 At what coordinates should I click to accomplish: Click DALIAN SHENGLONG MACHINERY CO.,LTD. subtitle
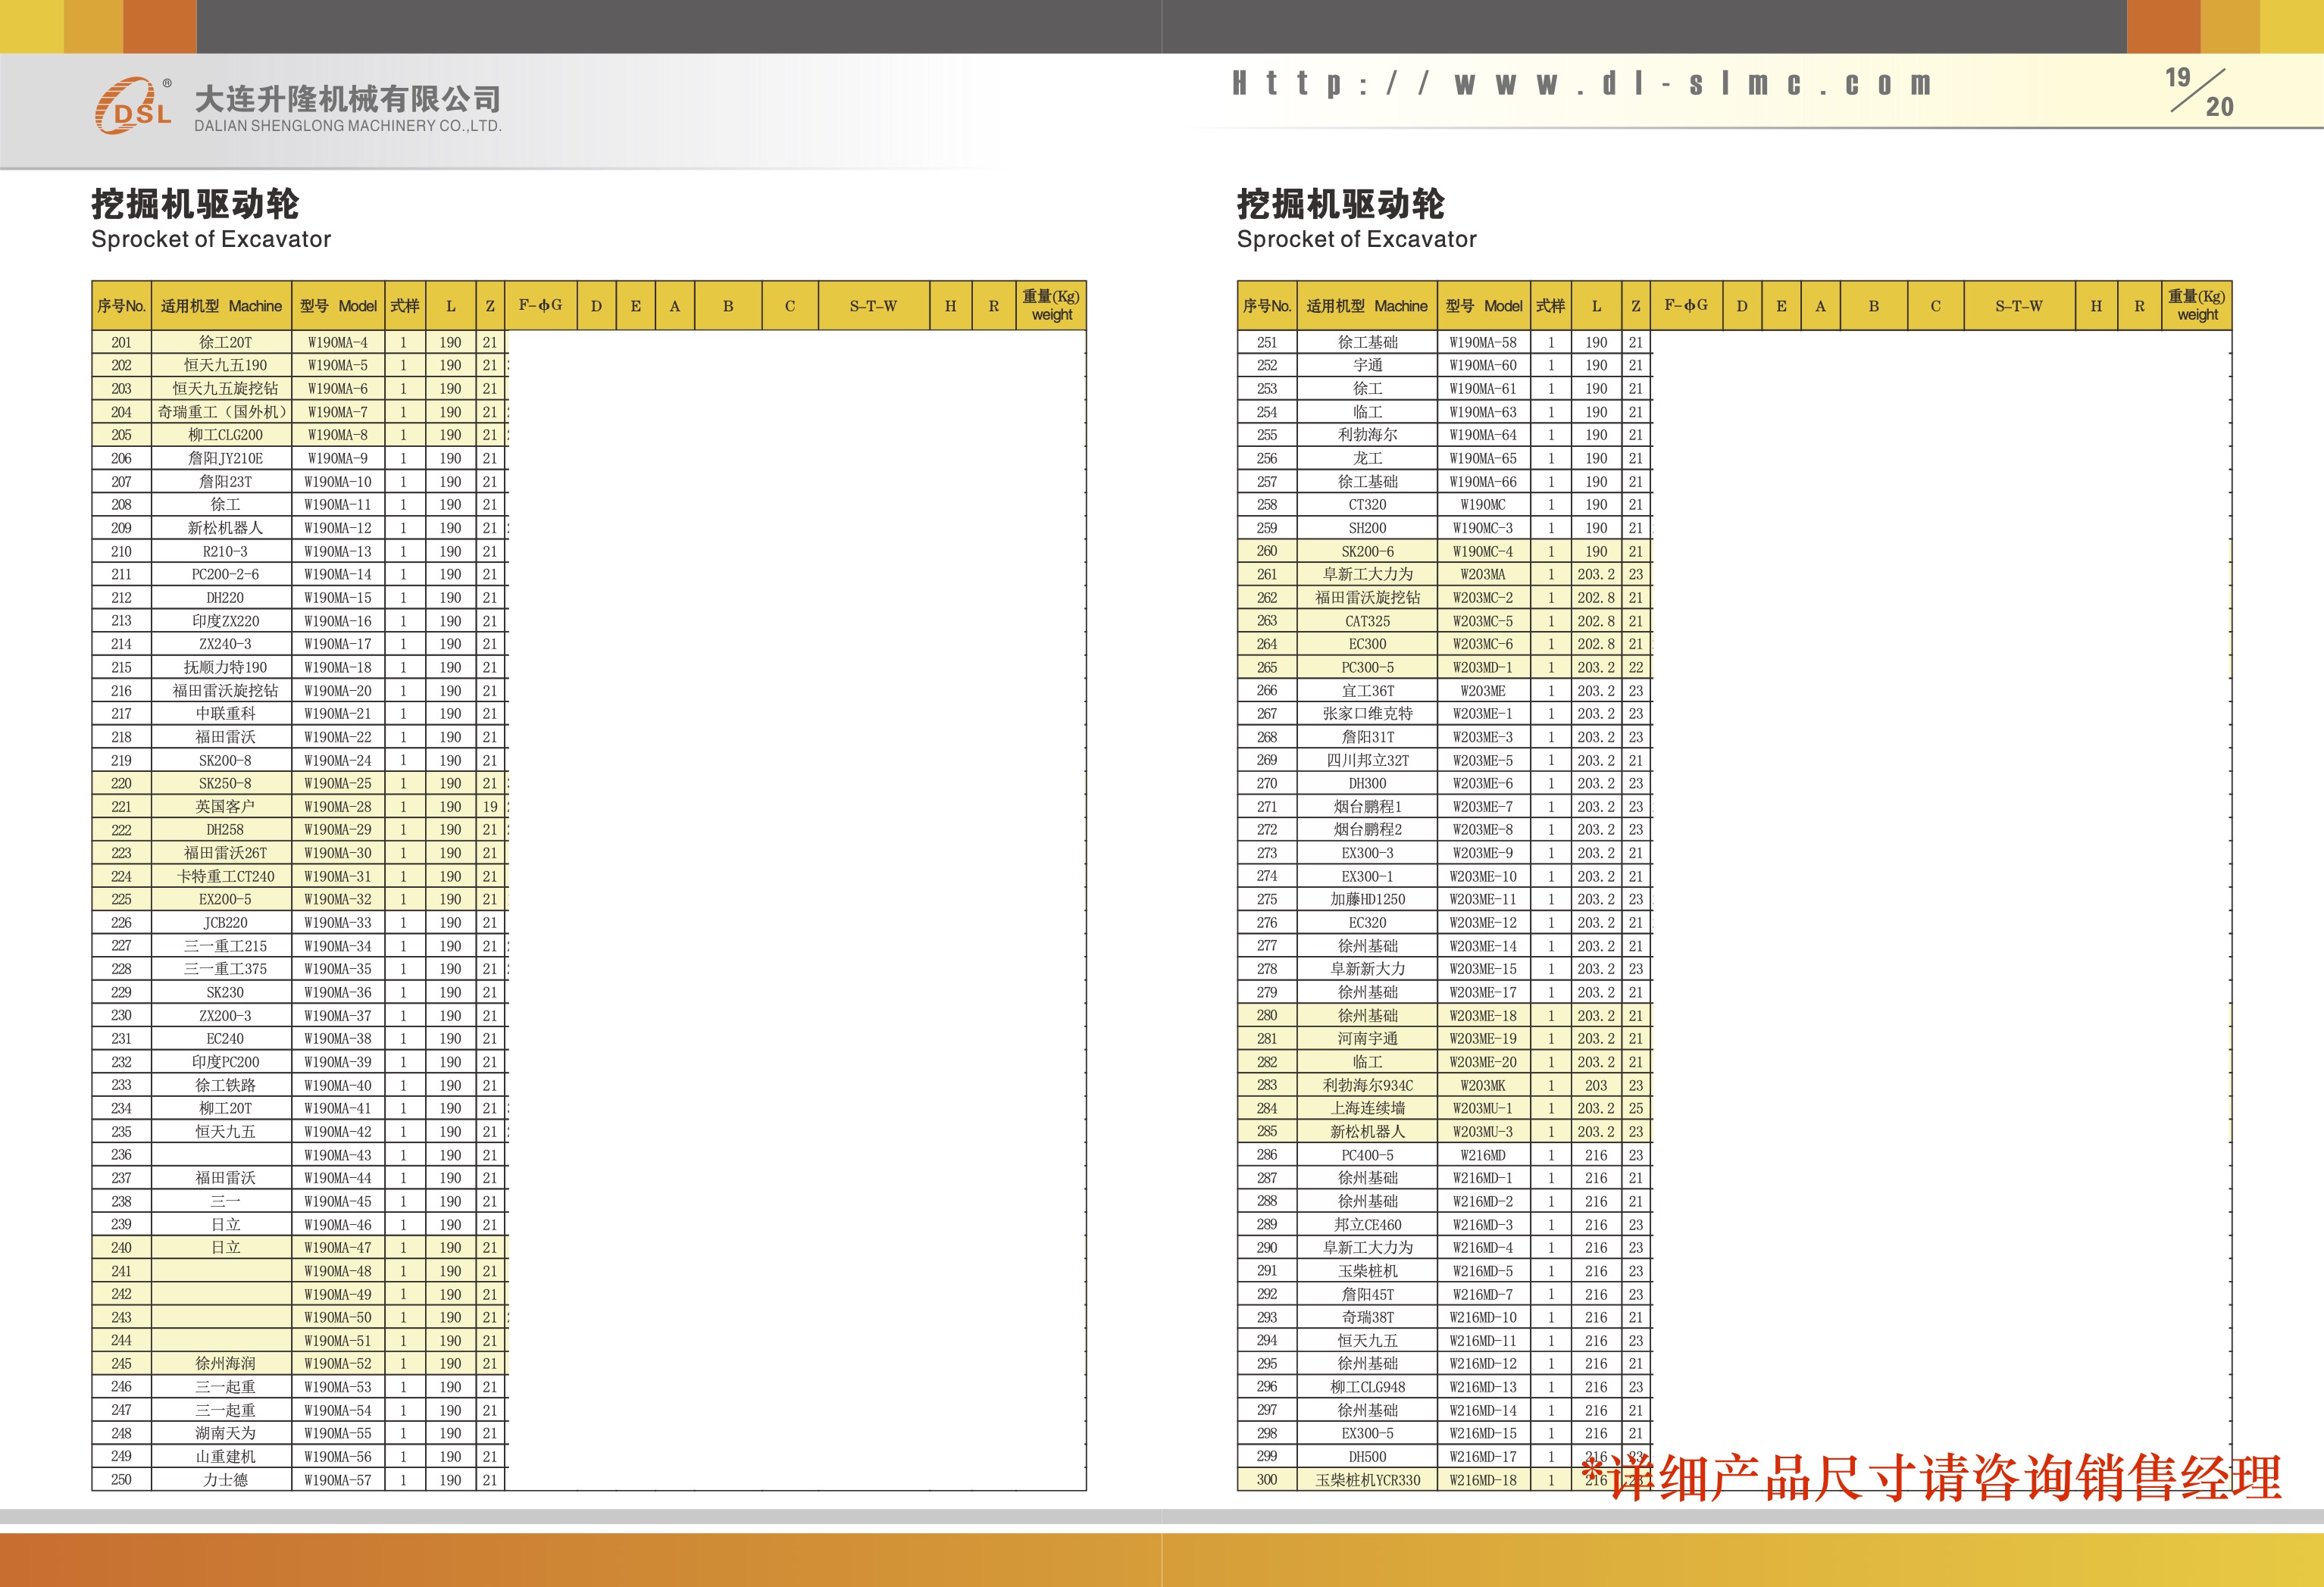347,126
